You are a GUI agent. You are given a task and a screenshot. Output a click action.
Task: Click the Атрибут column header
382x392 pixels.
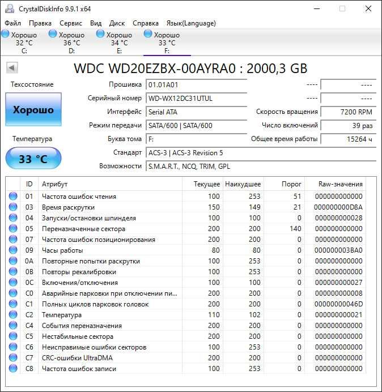(110, 184)
